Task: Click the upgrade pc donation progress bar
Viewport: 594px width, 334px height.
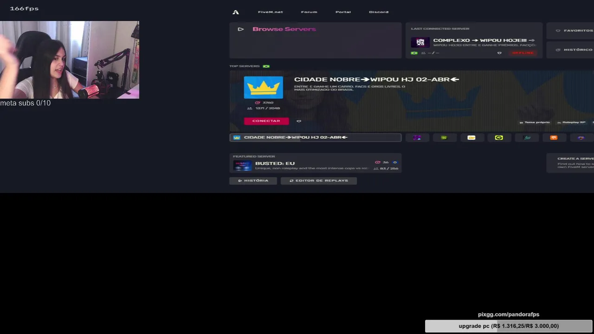Action: tap(509, 326)
